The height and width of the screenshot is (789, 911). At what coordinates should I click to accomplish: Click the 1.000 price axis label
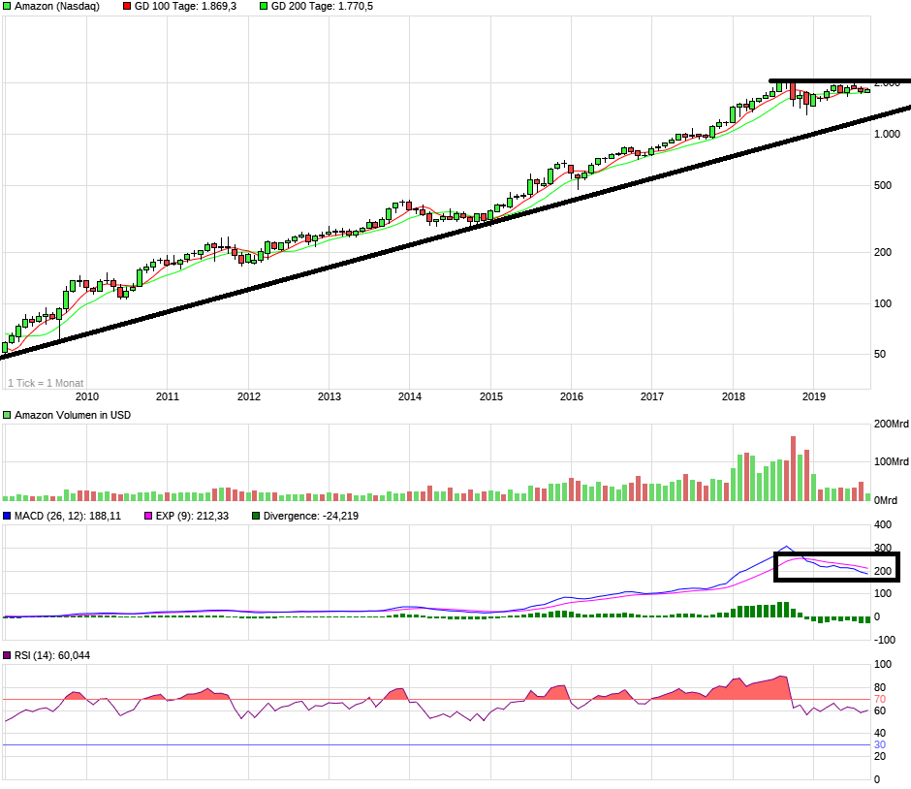(x=887, y=134)
